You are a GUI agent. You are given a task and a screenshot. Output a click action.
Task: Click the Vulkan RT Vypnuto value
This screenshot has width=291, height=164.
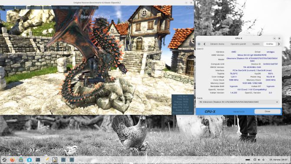271,86
